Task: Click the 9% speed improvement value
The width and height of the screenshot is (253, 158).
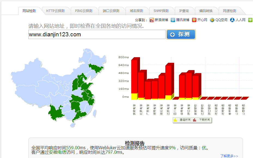Action: point(172,148)
